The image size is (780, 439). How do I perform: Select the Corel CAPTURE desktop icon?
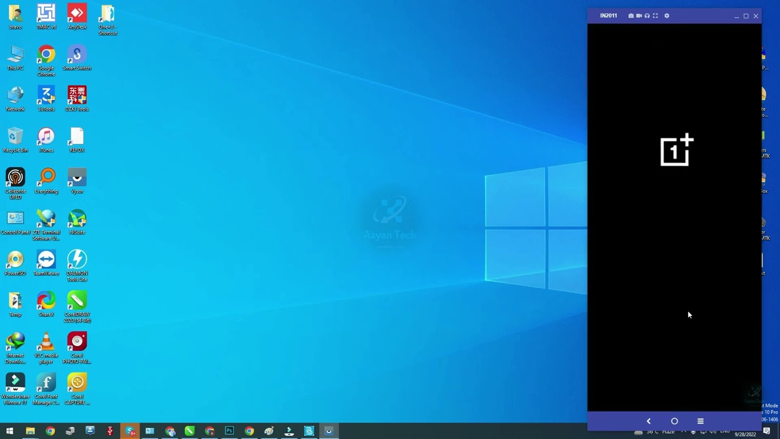[x=77, y=389]
